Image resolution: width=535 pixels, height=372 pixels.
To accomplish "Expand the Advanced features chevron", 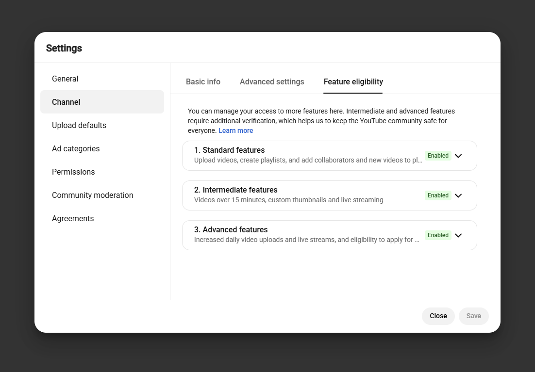I will coord(458,235).
